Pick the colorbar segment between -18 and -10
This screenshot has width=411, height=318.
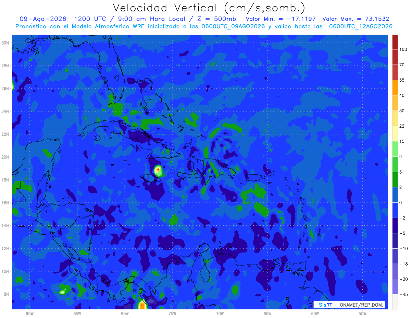[x=395, y=256]
